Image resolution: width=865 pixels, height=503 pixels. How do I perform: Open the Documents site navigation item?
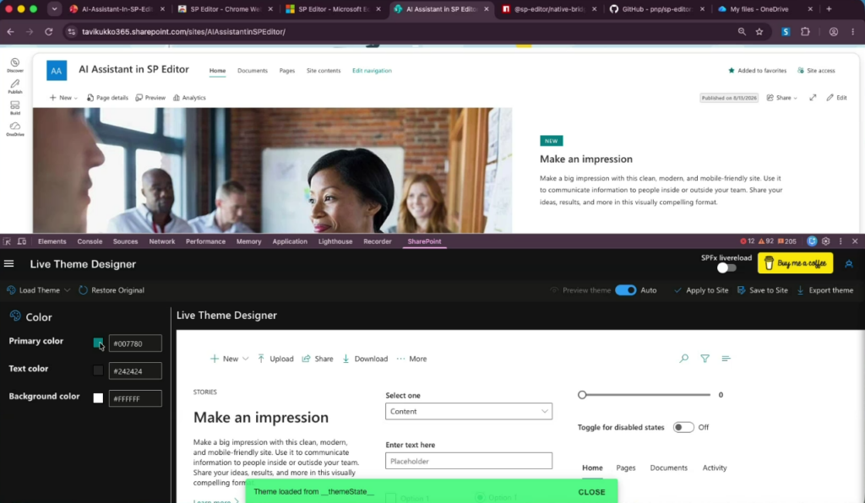click(x=252, y=71)
